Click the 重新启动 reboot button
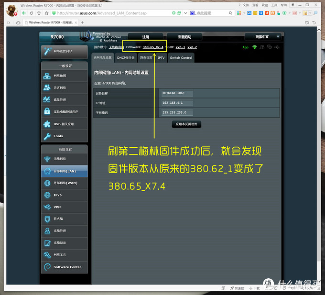 (184, 37)
